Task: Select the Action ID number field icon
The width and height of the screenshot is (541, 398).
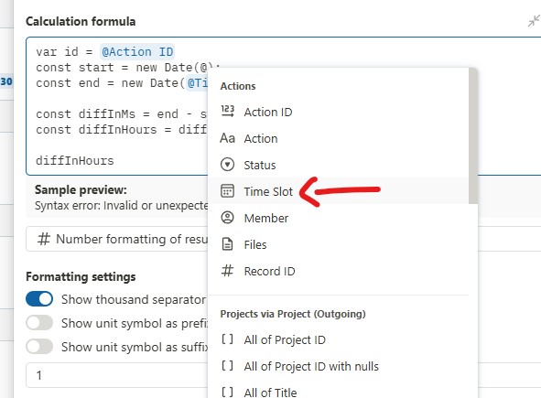Action: pos(227,112)
